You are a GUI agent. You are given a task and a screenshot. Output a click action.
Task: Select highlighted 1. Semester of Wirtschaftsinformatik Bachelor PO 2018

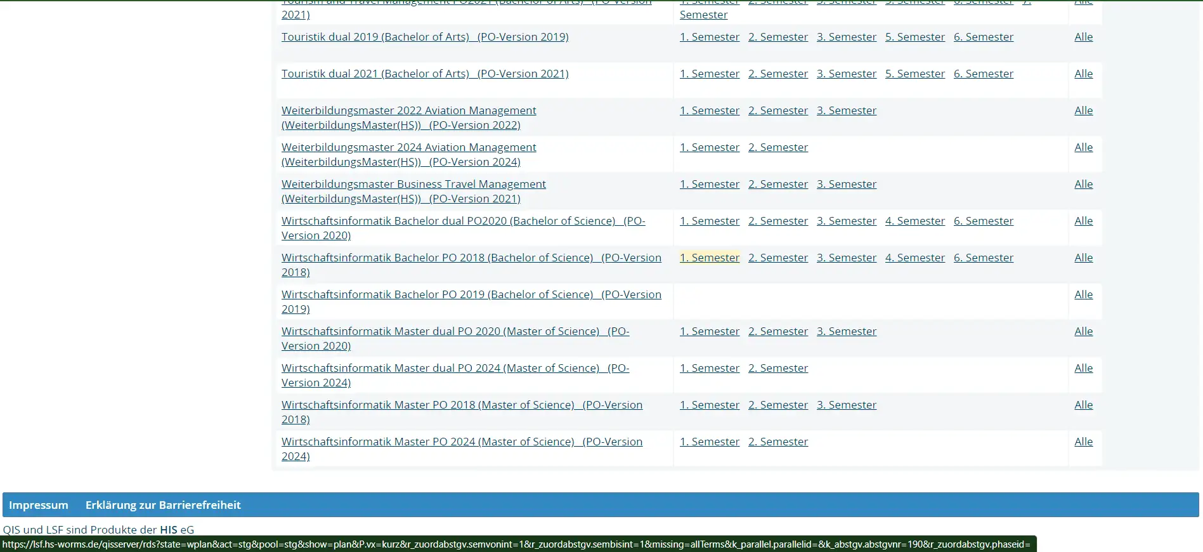pos(709,258)
